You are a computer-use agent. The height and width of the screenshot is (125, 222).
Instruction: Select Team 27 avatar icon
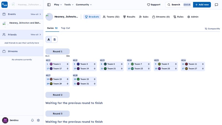click(x=186, y=69)
